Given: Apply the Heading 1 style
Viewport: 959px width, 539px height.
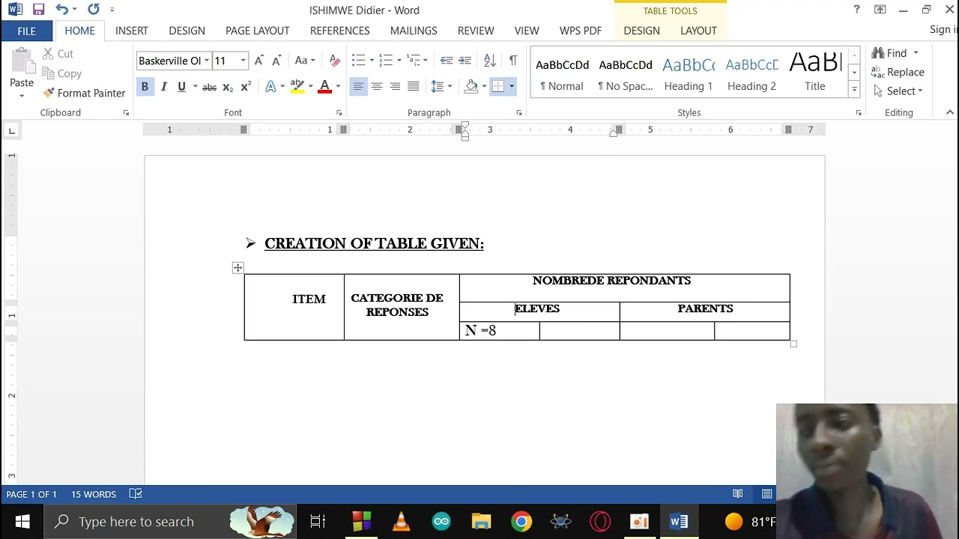Looking at the screenshot, I should click(x=689, y=73).
